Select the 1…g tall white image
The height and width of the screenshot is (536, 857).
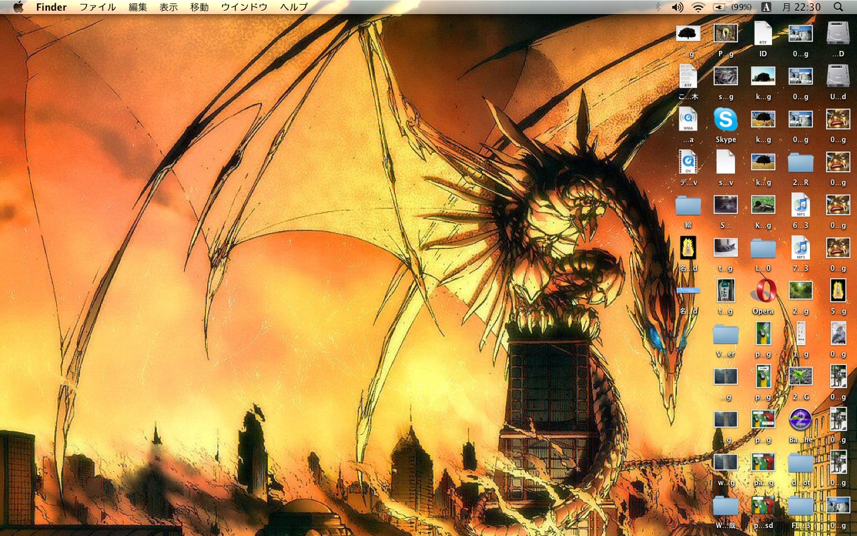801,334
